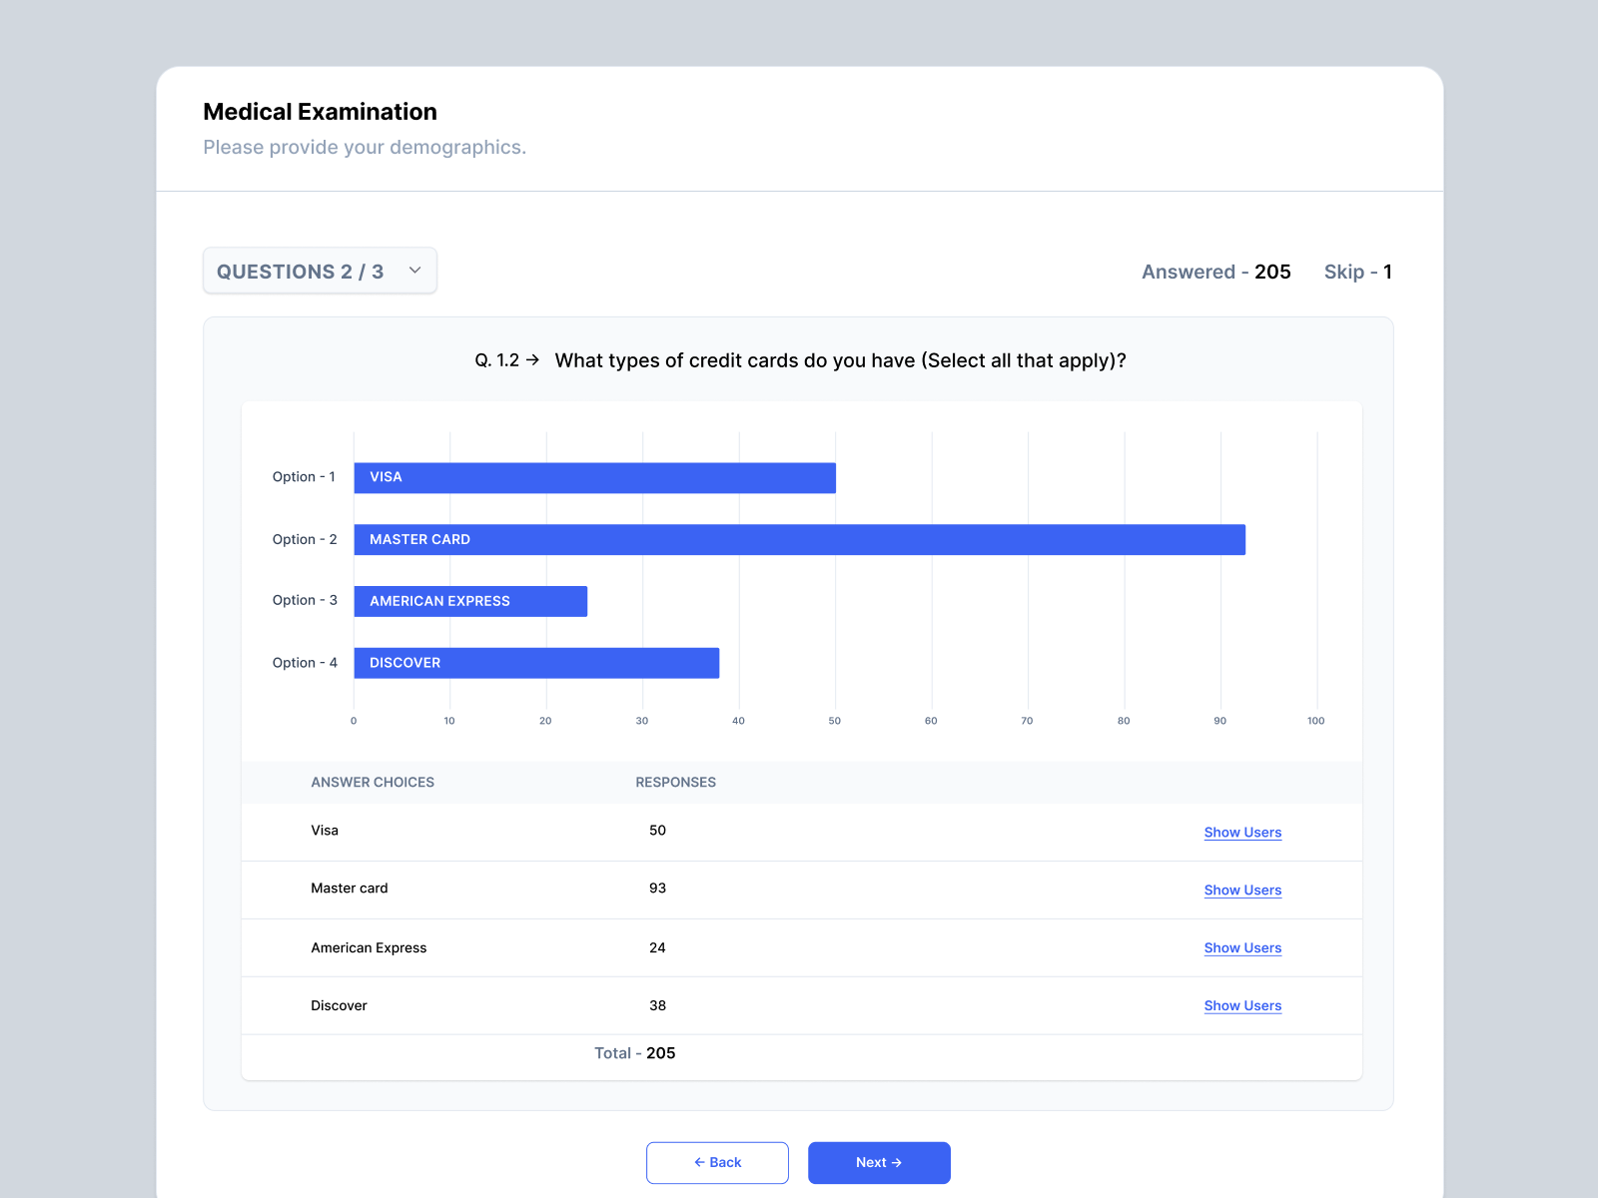
Task: Expand the question selector chevron
Action: click(x=414, y=271)
